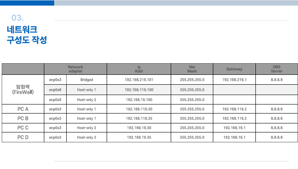Click DNS "8.8.8.8" in PC B row
The height and width of the screenshot is (169, 298).
click(276, 118)
